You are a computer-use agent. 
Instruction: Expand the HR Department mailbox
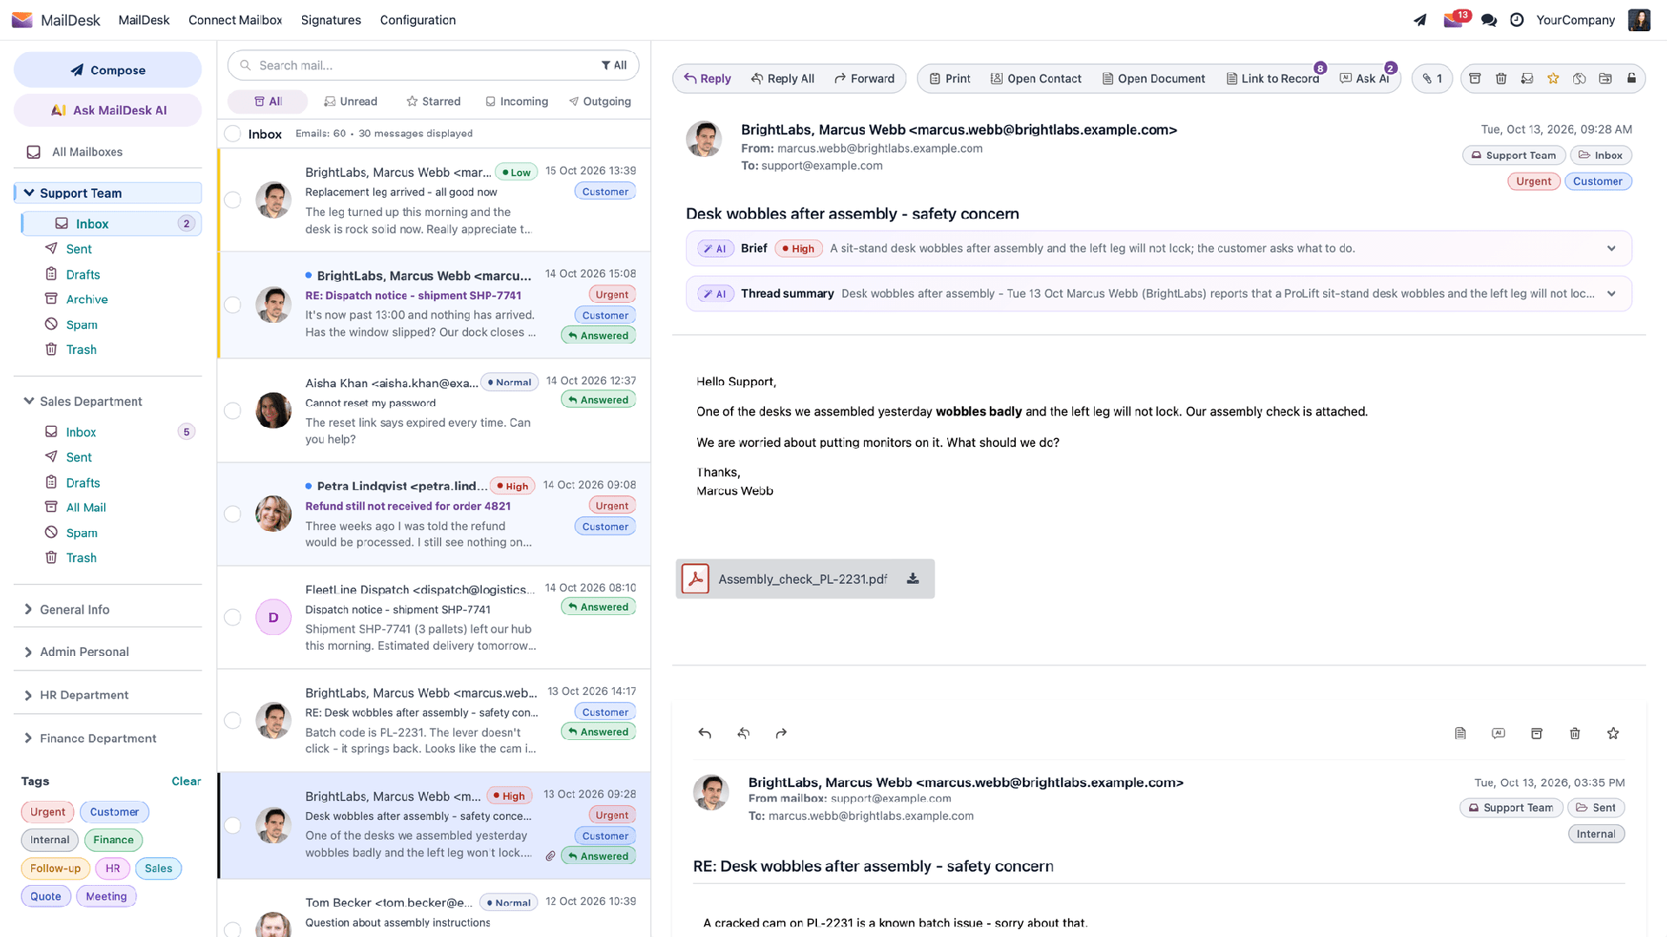29,695
